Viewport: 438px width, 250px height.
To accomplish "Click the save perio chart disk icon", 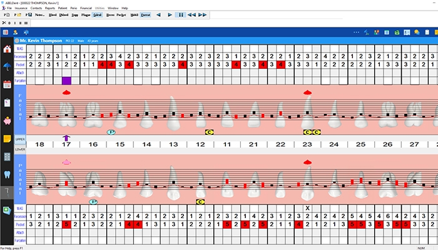I will pyautogui.click(x=29, y=15).
